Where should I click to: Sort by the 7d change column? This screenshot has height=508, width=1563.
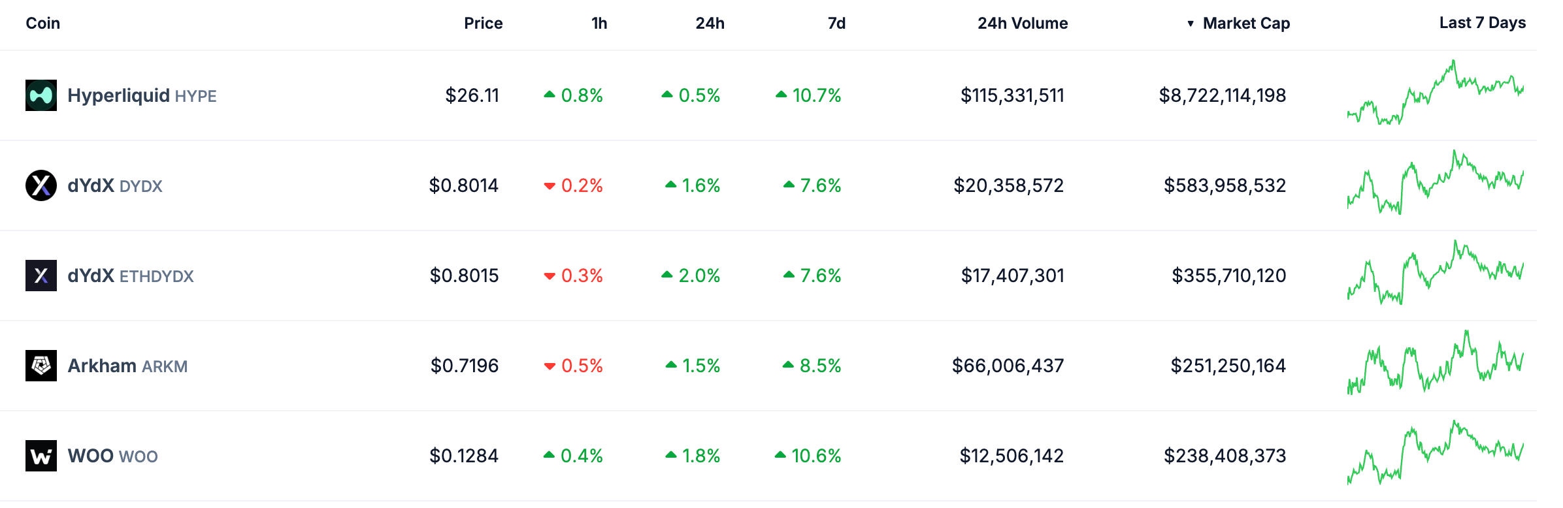click(836, 24)
